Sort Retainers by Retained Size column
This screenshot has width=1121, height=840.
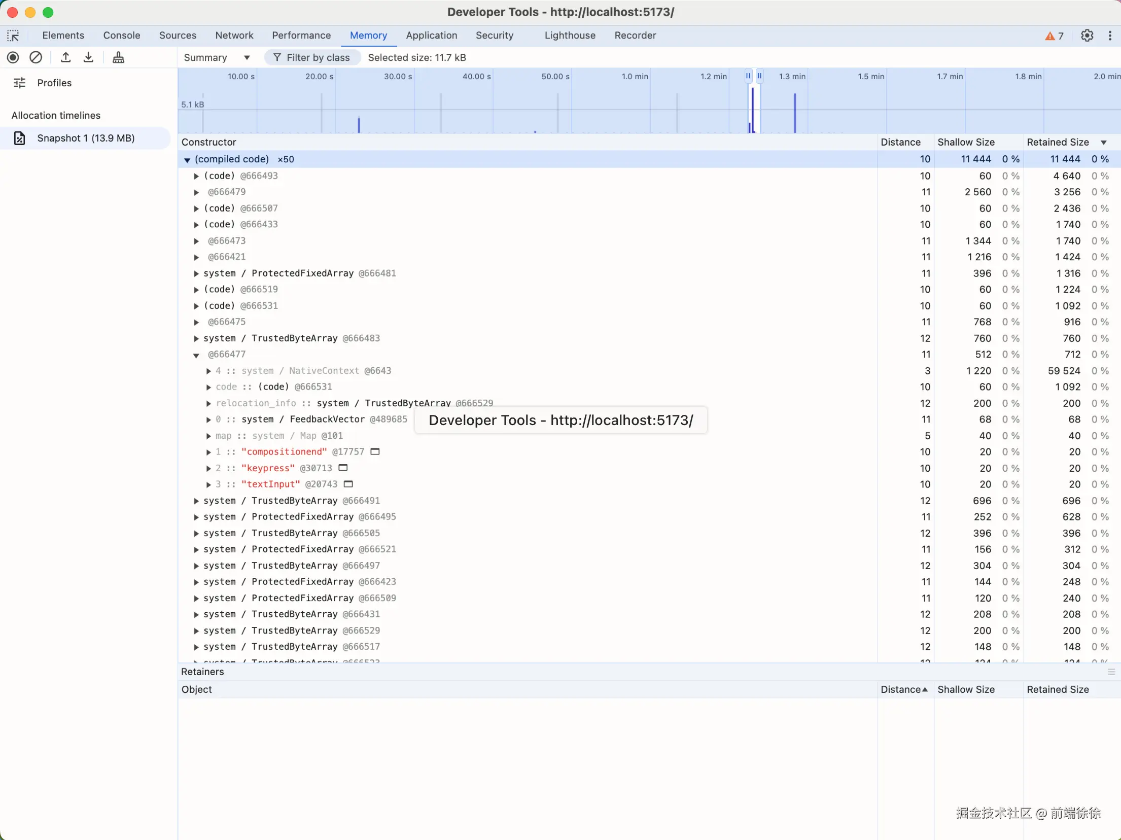pos(1071,689)
